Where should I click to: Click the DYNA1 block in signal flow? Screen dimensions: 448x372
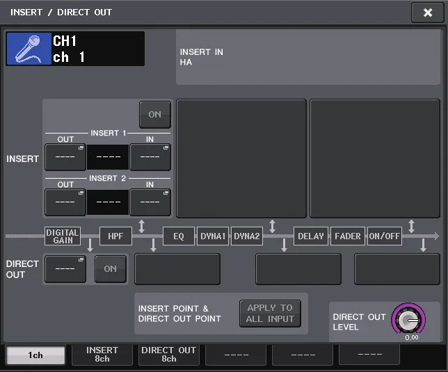pos(213,236)
